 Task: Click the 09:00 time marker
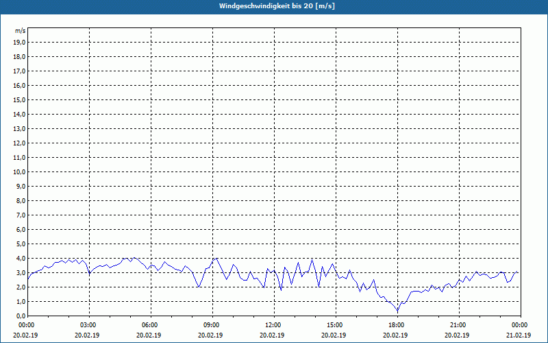(212, 325)
